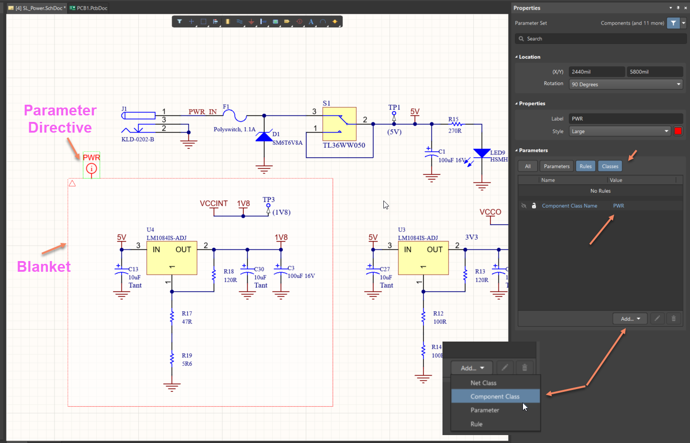The width and height of the screenshot is (690, 443).
Task: Click the trash delete icon in Parameters list
Action: click(673, 319)
